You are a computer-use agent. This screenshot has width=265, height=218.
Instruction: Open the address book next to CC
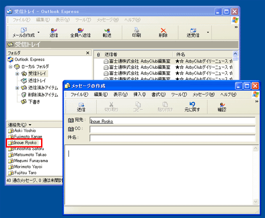point(71,129)
